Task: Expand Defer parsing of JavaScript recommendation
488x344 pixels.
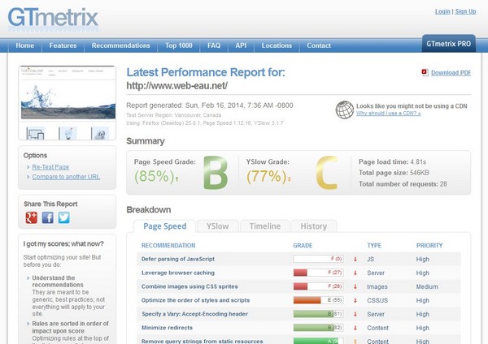Action: [177, 259]
